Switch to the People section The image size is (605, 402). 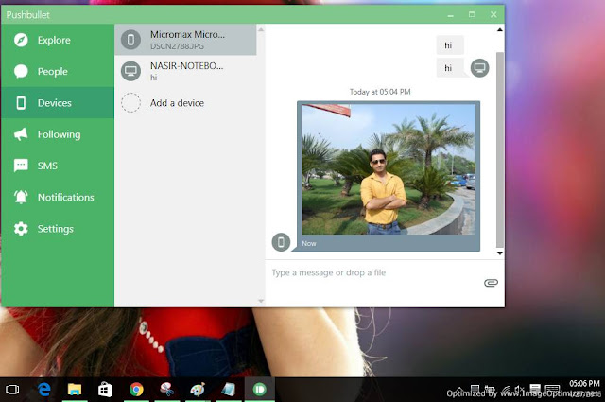53,72
